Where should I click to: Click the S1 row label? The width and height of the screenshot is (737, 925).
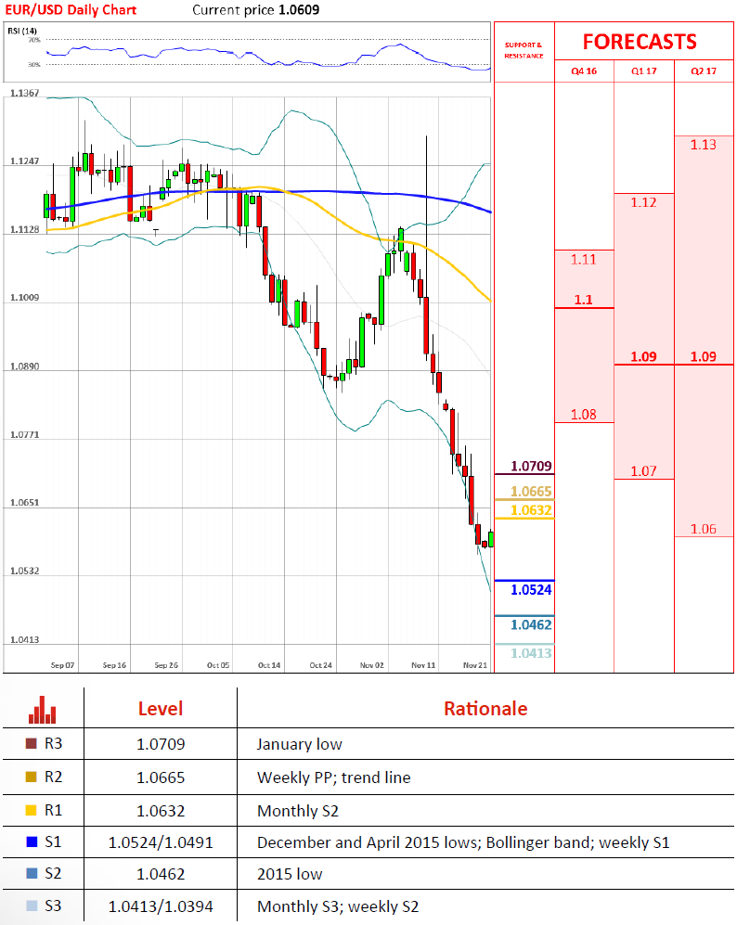click(53, 841)
